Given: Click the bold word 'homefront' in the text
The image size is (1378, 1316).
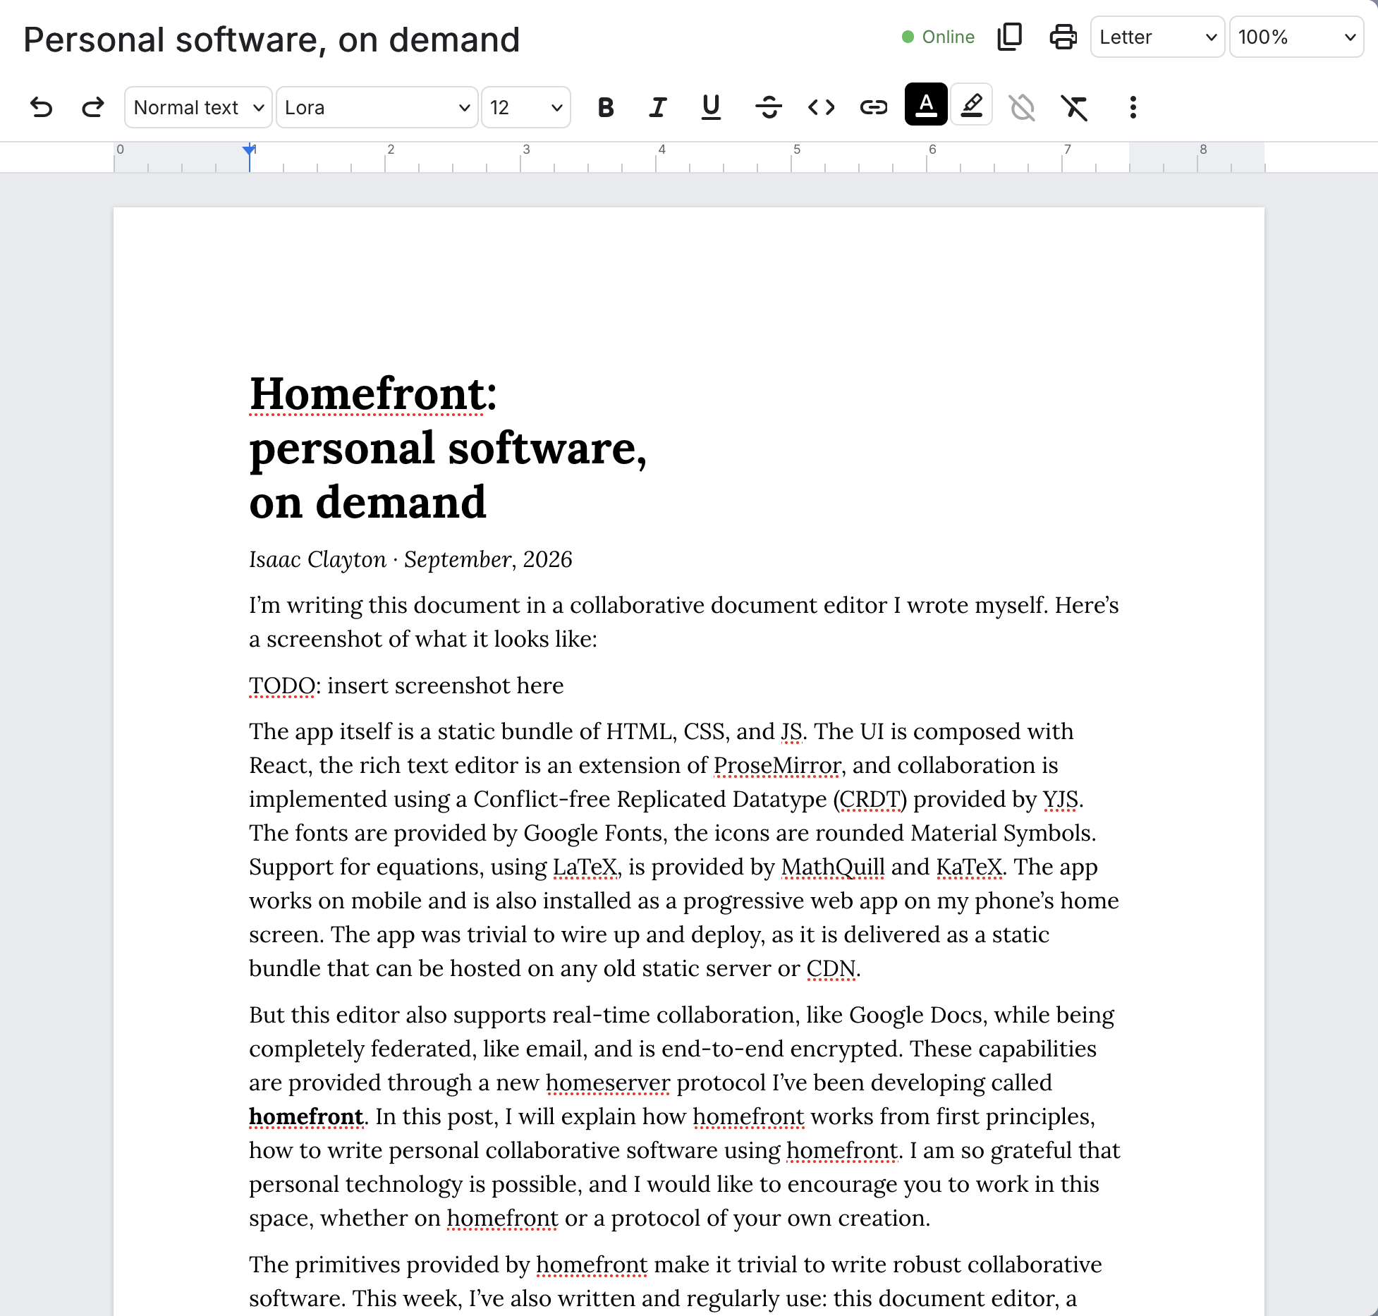Looking at the screenshot, I should pyautogui.click(x=306, y=1116).
